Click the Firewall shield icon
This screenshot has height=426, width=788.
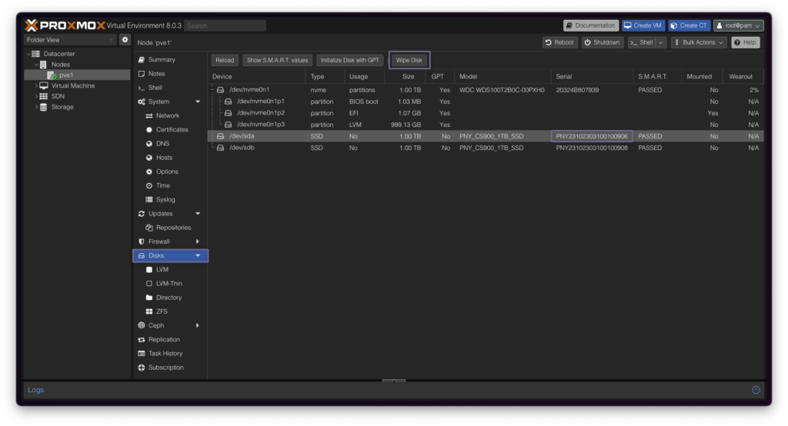coord(142,241)
